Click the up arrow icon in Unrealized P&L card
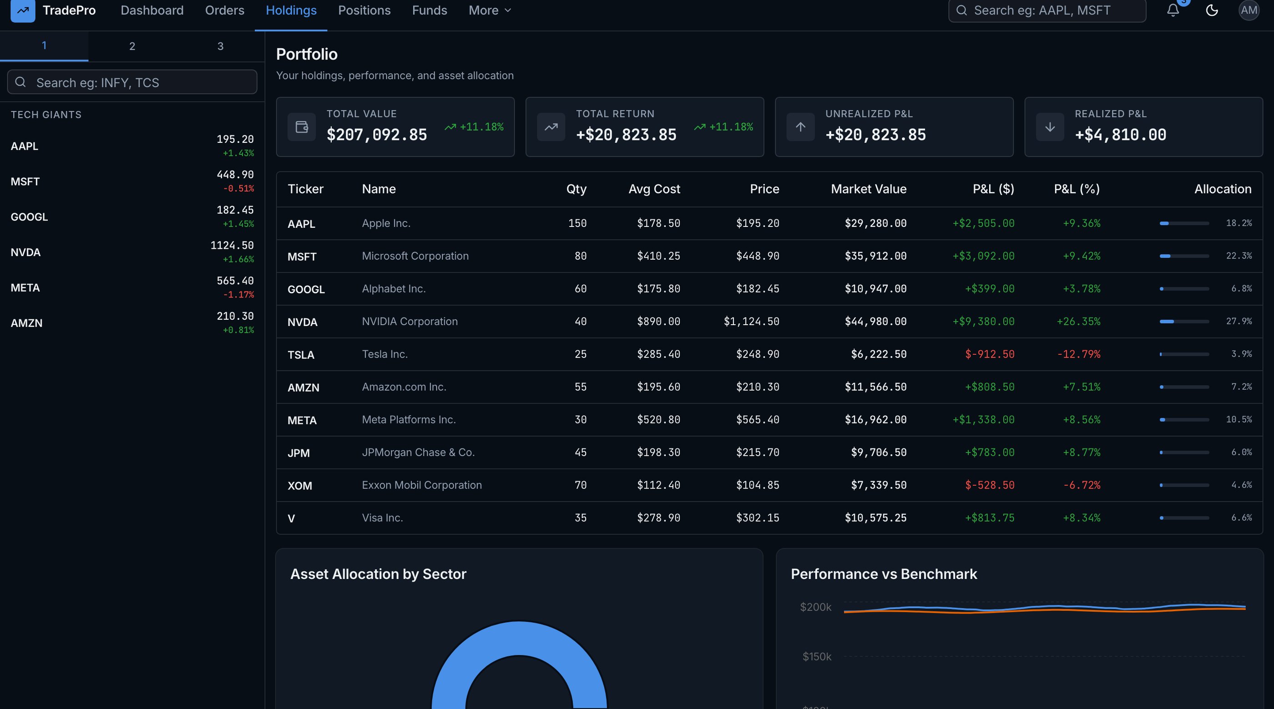 coord(800,127)
